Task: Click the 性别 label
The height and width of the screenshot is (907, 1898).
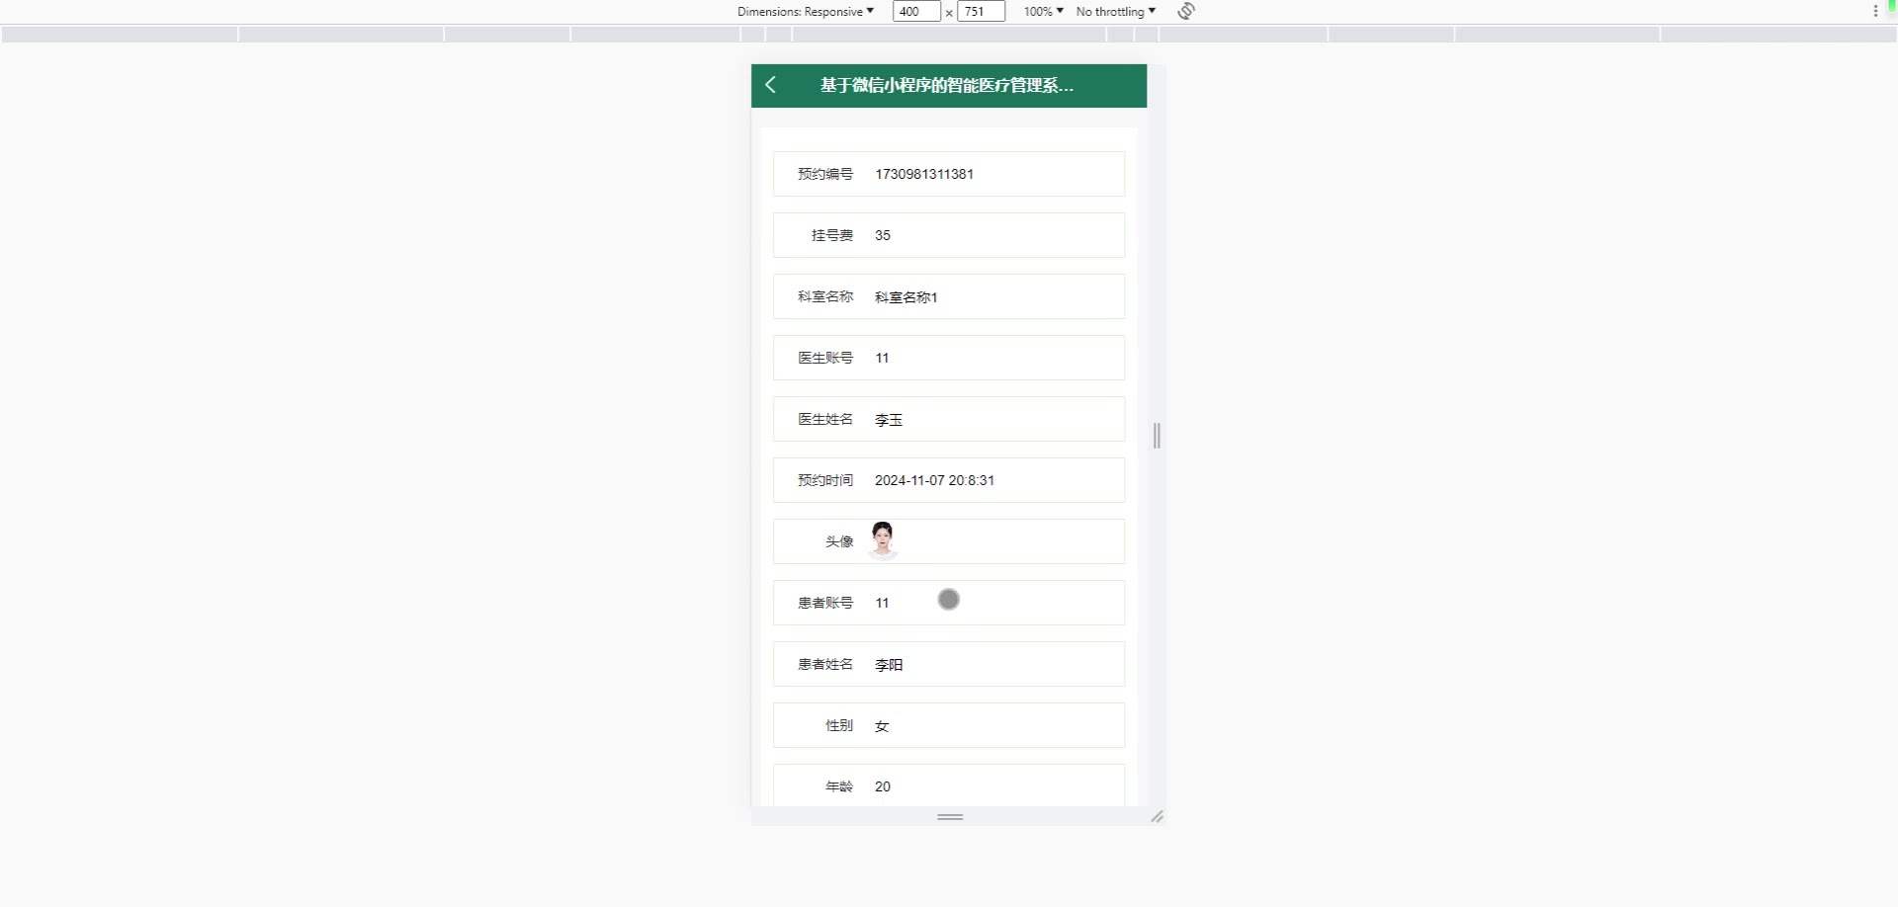Action: 839,725
